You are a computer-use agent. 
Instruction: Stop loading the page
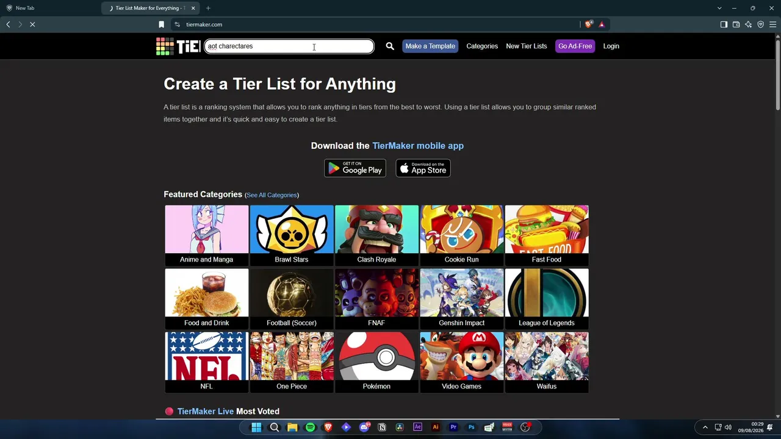[32, 24]
